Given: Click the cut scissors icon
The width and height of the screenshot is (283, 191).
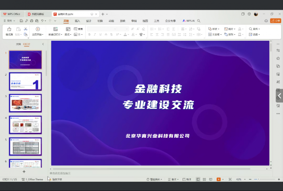Looking at the screenshot, I should point(26,29).
